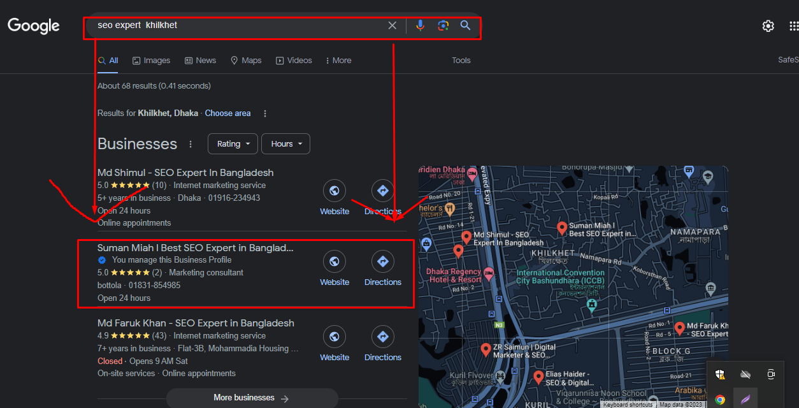Screen dimensions: 799x408
Task: Open Website for Md Shimul listing
Action: click(335, 198)
